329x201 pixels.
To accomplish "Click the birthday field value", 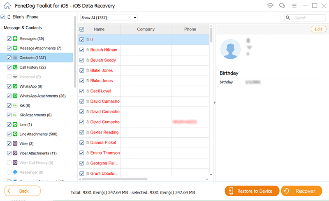I will [253, 82].
